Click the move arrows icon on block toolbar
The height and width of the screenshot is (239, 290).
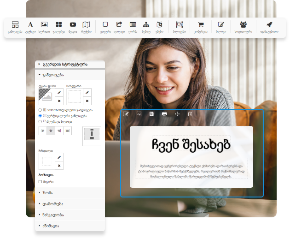(177, 114)
